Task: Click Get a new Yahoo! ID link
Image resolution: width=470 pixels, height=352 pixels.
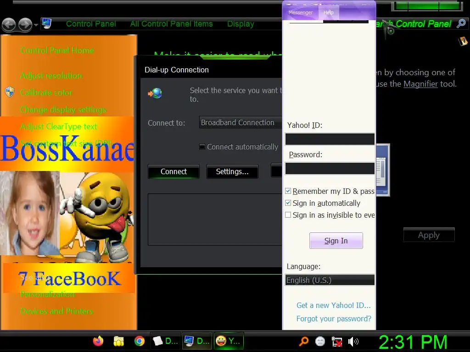Action: click(333, 305)
